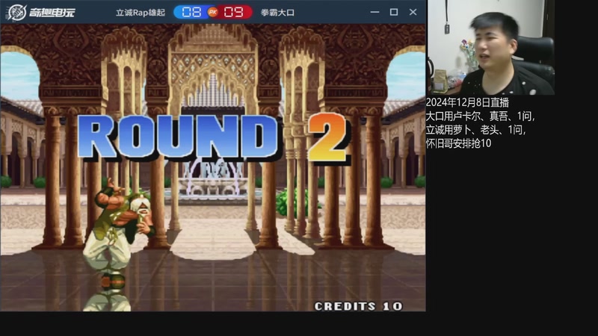Viewport: 598px width, 336px height.
Task: Click the line 大口用卢卡尔、真吾、1问
Action: (x=480, y=116)
